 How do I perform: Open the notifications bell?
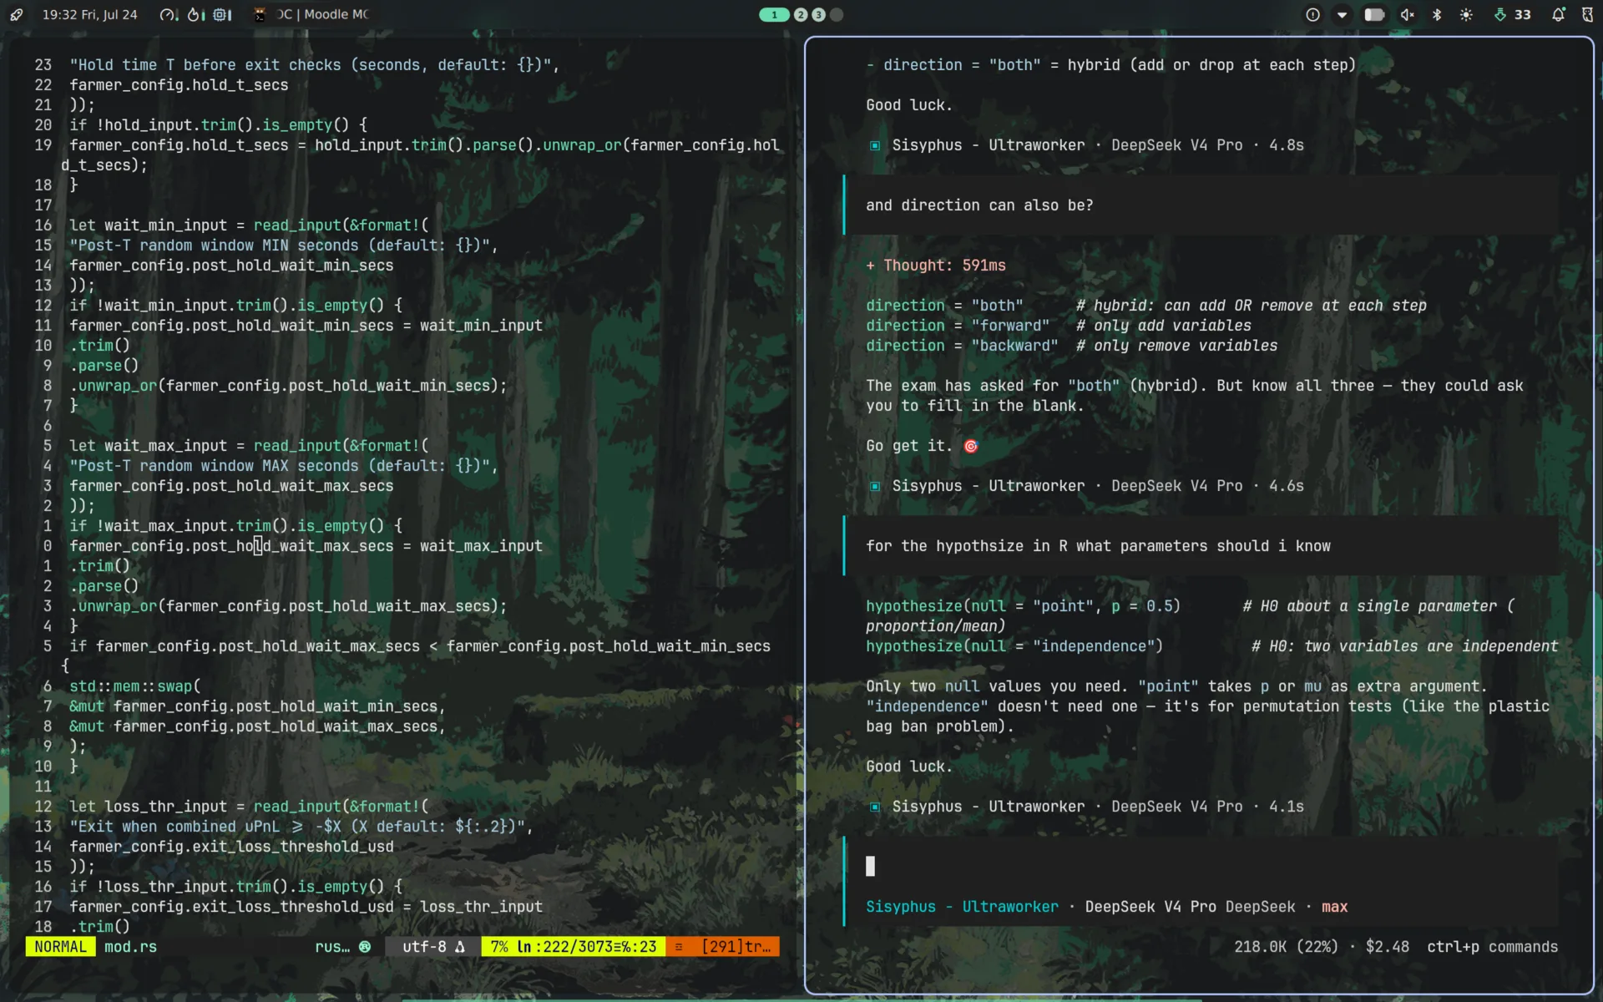click(x=1558, y=14)
